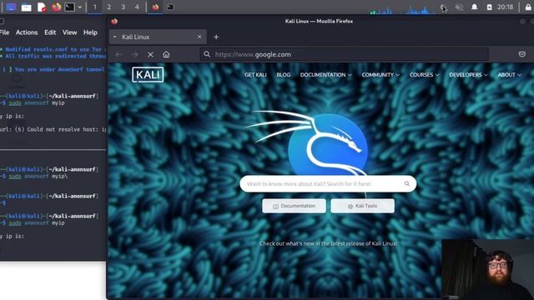Screen dimensions: 534x300
Task: Click the Firefox home button
Action: [x=166, y=54]
